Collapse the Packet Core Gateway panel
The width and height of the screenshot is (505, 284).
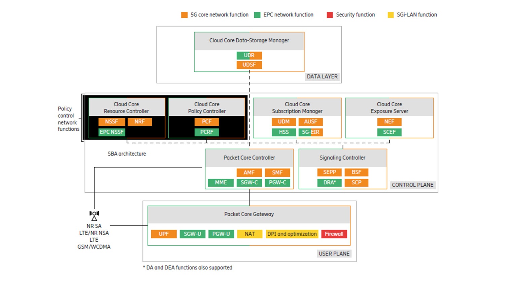249,214
